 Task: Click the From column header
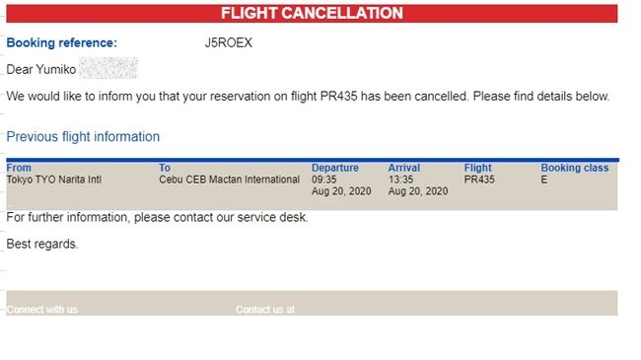pyautogui.click(x=19, y=168)
